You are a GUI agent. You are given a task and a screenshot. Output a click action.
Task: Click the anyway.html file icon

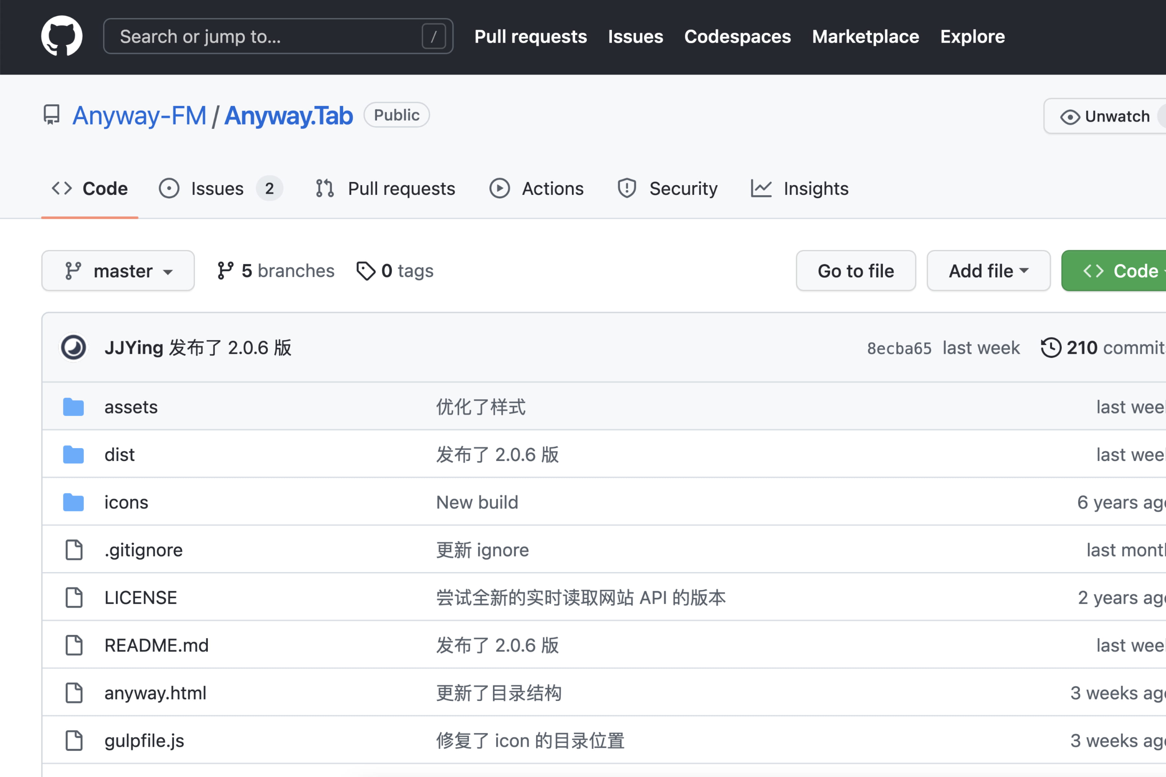74,693
